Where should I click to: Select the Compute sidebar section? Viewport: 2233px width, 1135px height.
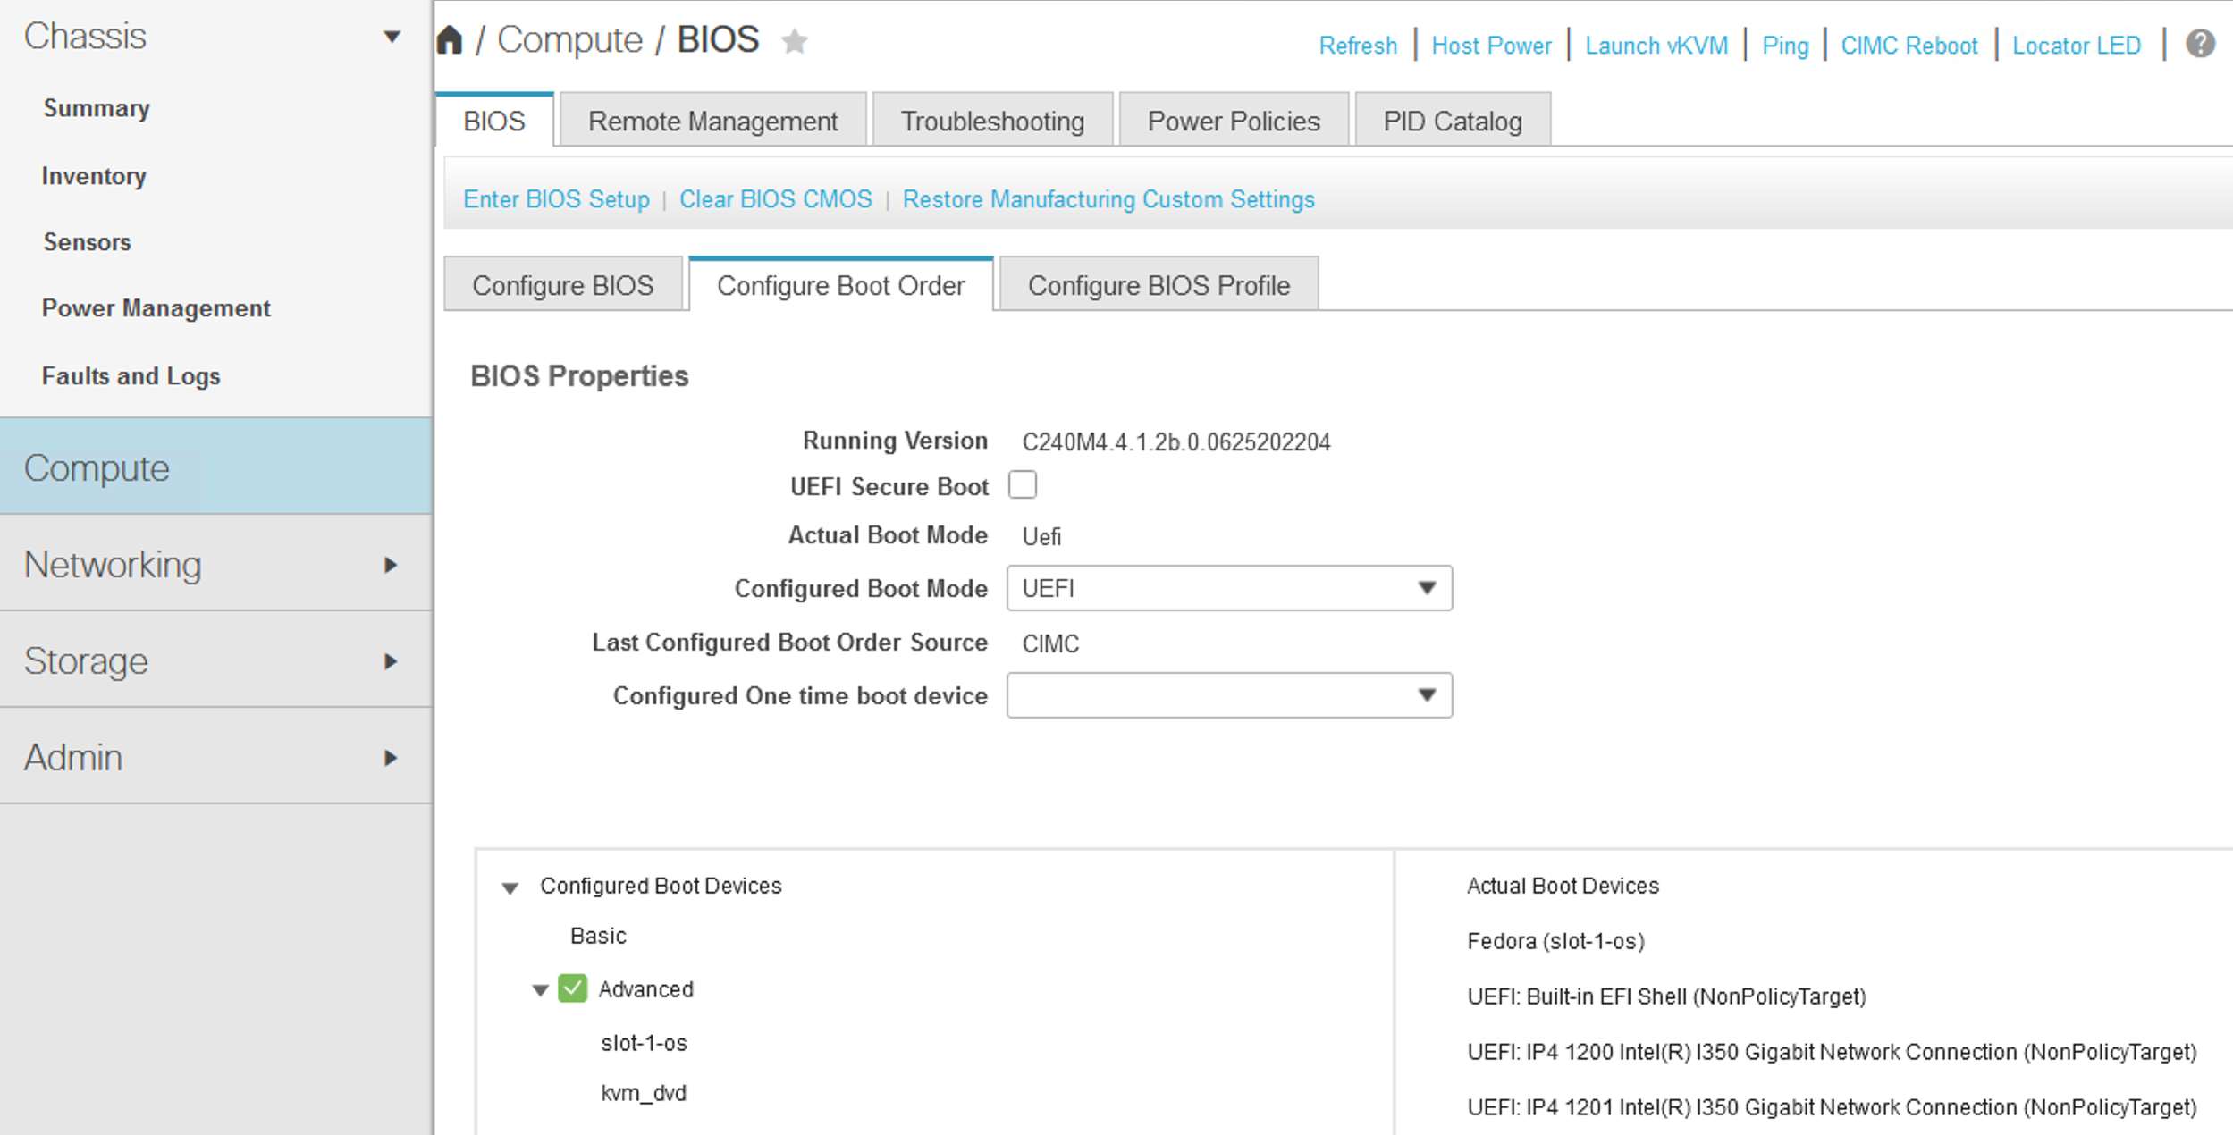point(216,467)
